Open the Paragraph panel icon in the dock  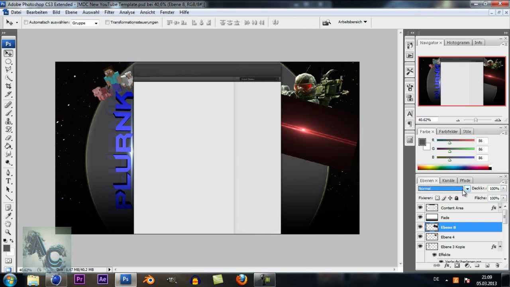coord(410,124)
